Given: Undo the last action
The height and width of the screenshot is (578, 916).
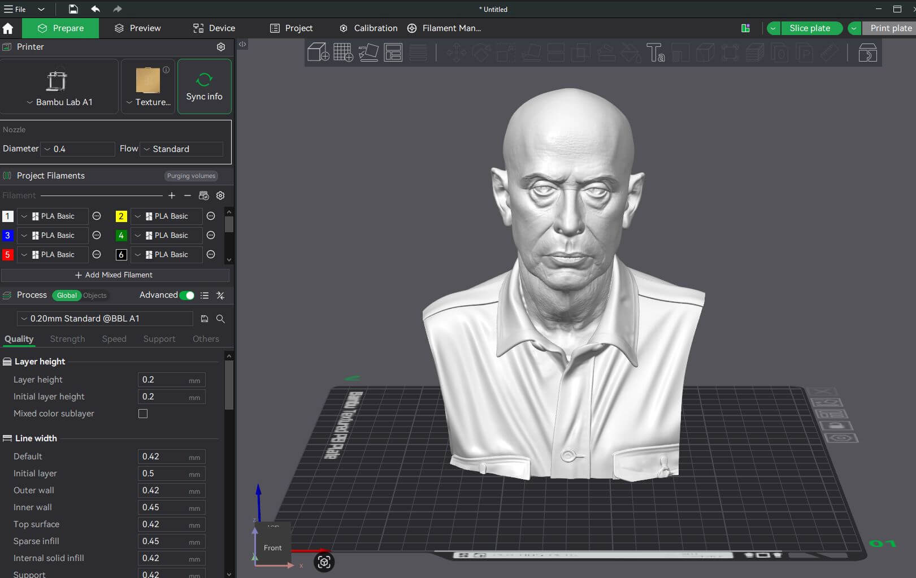Looking at the screenshot, I should (95, 9).
